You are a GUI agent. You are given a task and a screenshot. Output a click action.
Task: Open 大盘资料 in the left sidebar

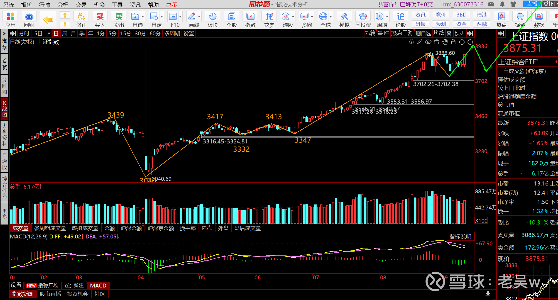click(4, 135)
